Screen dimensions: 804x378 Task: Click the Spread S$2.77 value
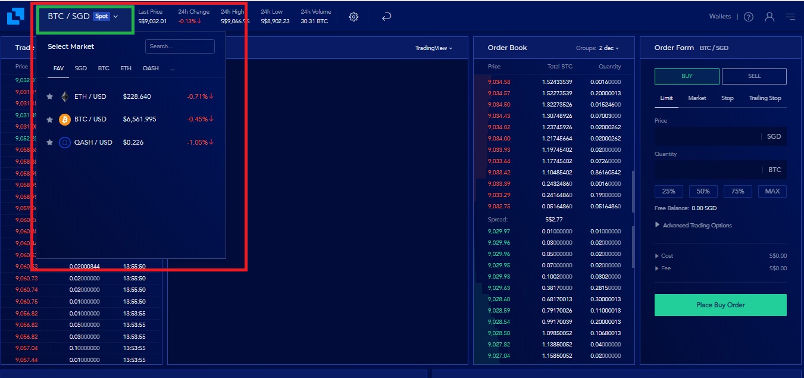(554, 220)
